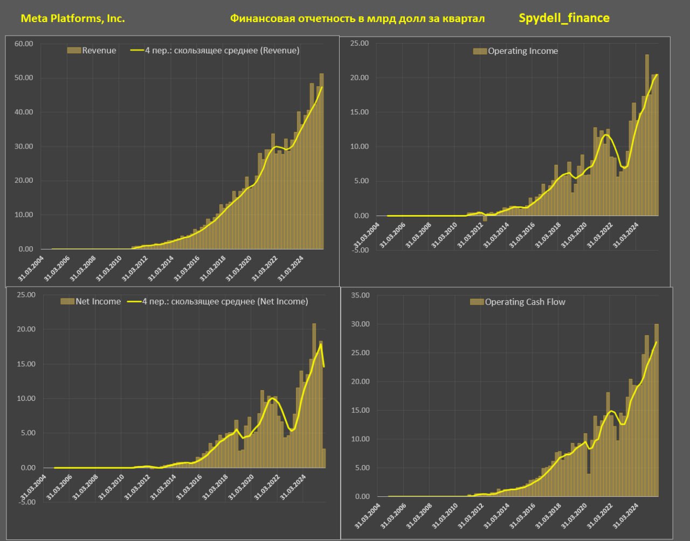Click the Revenue legend color box

tap(74, 51)
